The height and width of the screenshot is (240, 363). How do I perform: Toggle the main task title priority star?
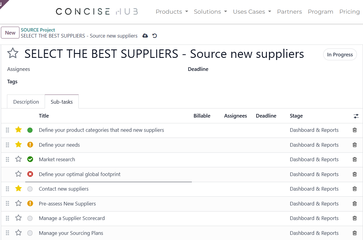pyautogui.click(x=13, y=53)
